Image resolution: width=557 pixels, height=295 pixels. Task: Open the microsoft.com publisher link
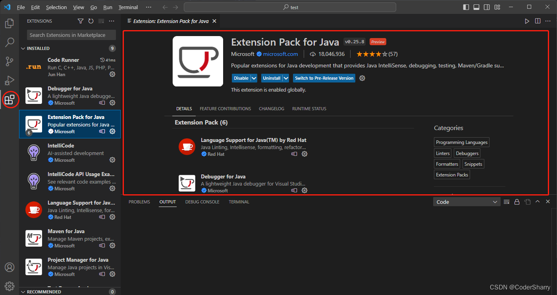(280, 54)
